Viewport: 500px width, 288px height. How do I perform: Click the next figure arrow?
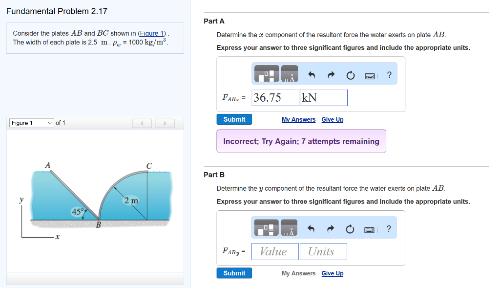point(165,123)
